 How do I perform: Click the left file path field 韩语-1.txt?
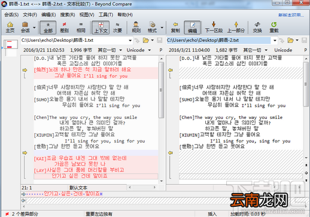[74, 40]
